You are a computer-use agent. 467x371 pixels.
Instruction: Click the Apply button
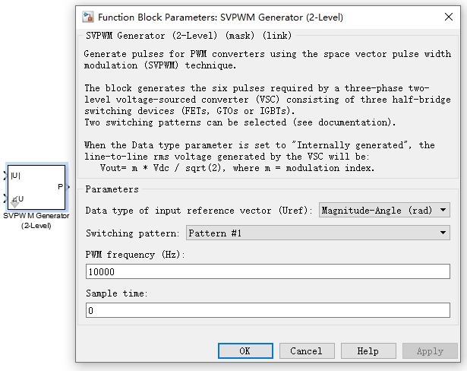[430, 351]
